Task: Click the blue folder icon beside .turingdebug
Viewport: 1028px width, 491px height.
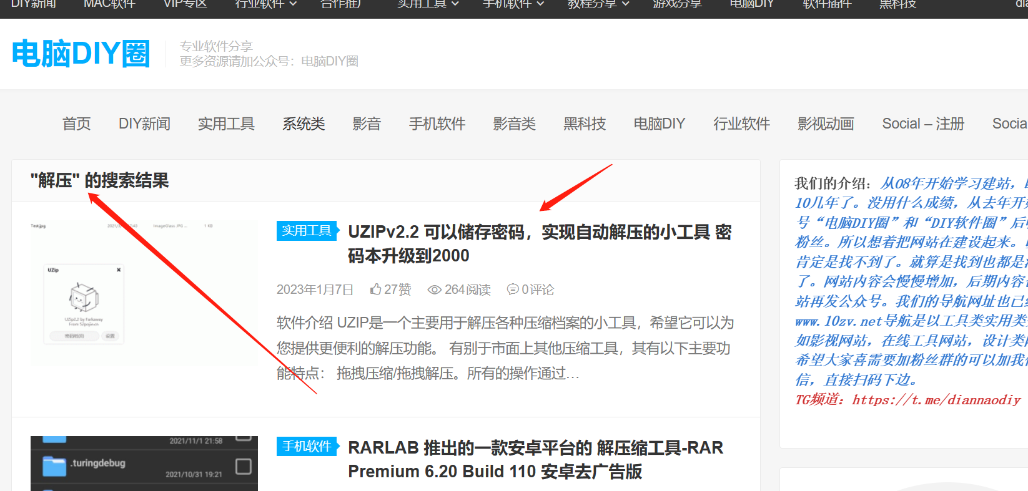Action: [x=54, y=465]
